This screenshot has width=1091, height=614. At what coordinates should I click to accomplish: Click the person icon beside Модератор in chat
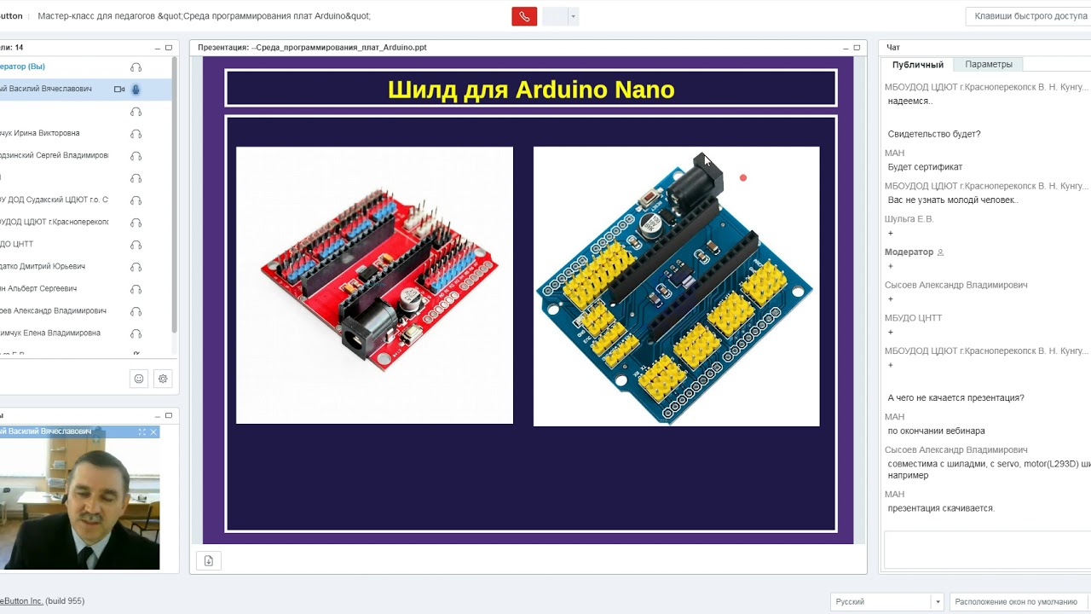pyautogui.click(x=940, y=252)
